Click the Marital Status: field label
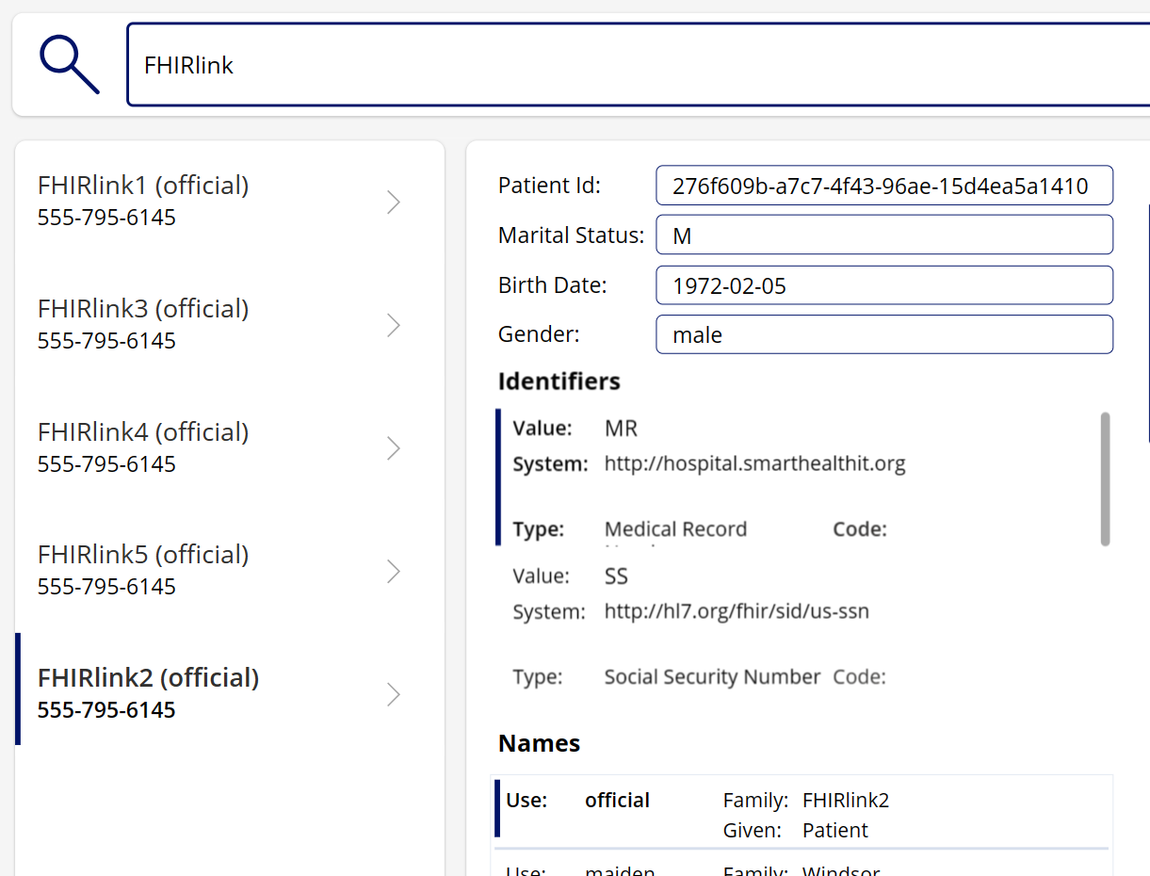The width and height of the screenshot is (1150, 876). (571, 235)
